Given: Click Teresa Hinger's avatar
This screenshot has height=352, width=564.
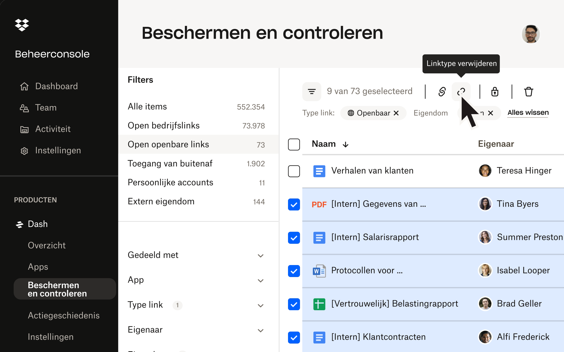Looking at the screenshot, I should (485, 171).
